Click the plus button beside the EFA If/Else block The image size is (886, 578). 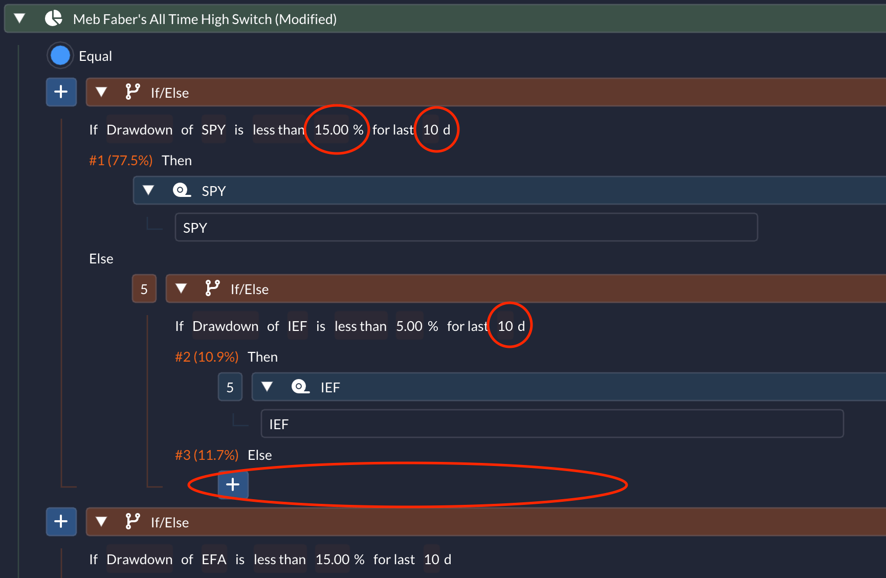(x=61, y=522)
